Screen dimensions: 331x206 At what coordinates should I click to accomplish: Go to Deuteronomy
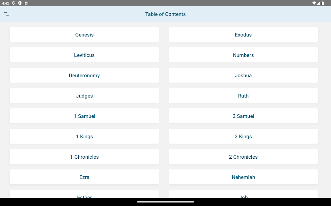[84, 75]
